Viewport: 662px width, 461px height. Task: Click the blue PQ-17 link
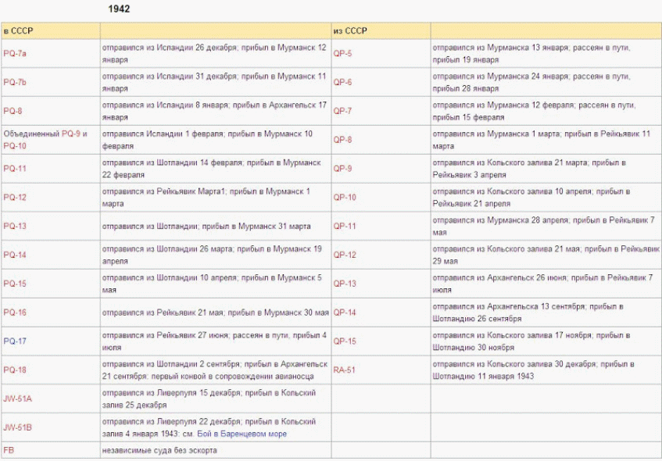[x=15, y=341]
